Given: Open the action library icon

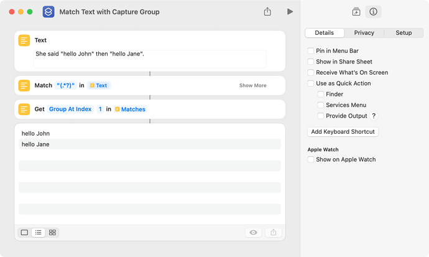Looking at the screenshot, I should [356, 12].
